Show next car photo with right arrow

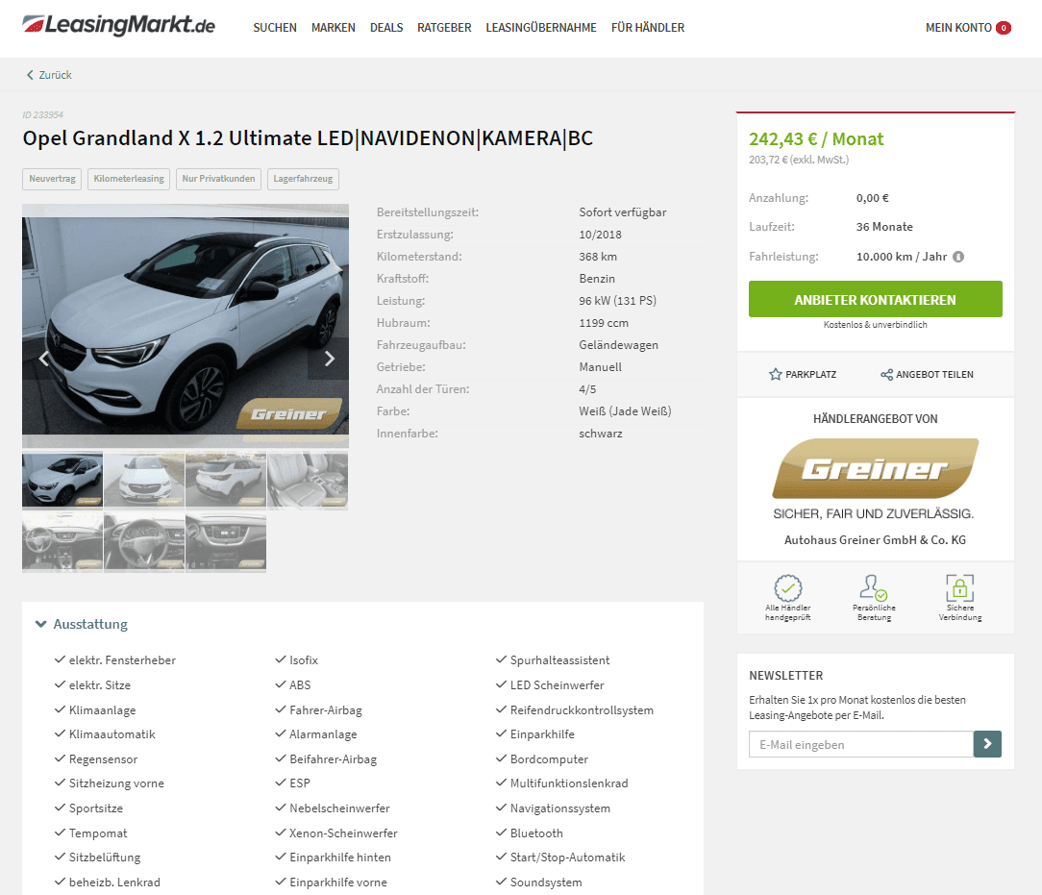click(x=329, y=359)
